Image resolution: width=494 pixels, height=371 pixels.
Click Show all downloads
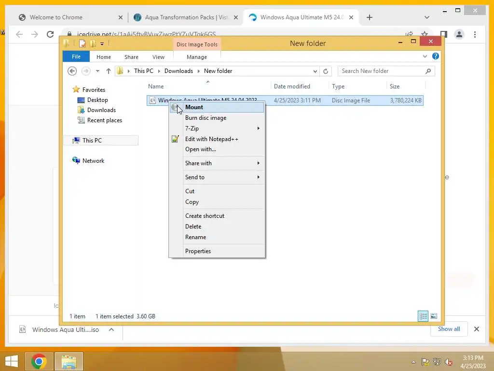449,329
